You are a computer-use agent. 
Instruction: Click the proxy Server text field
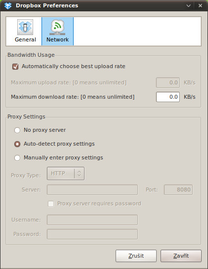(x=92, y=190)
